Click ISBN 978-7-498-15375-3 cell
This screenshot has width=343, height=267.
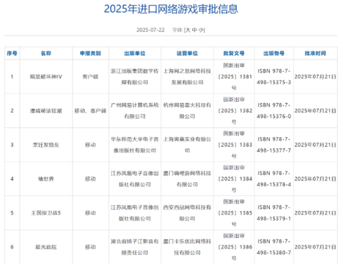(274, 77)
